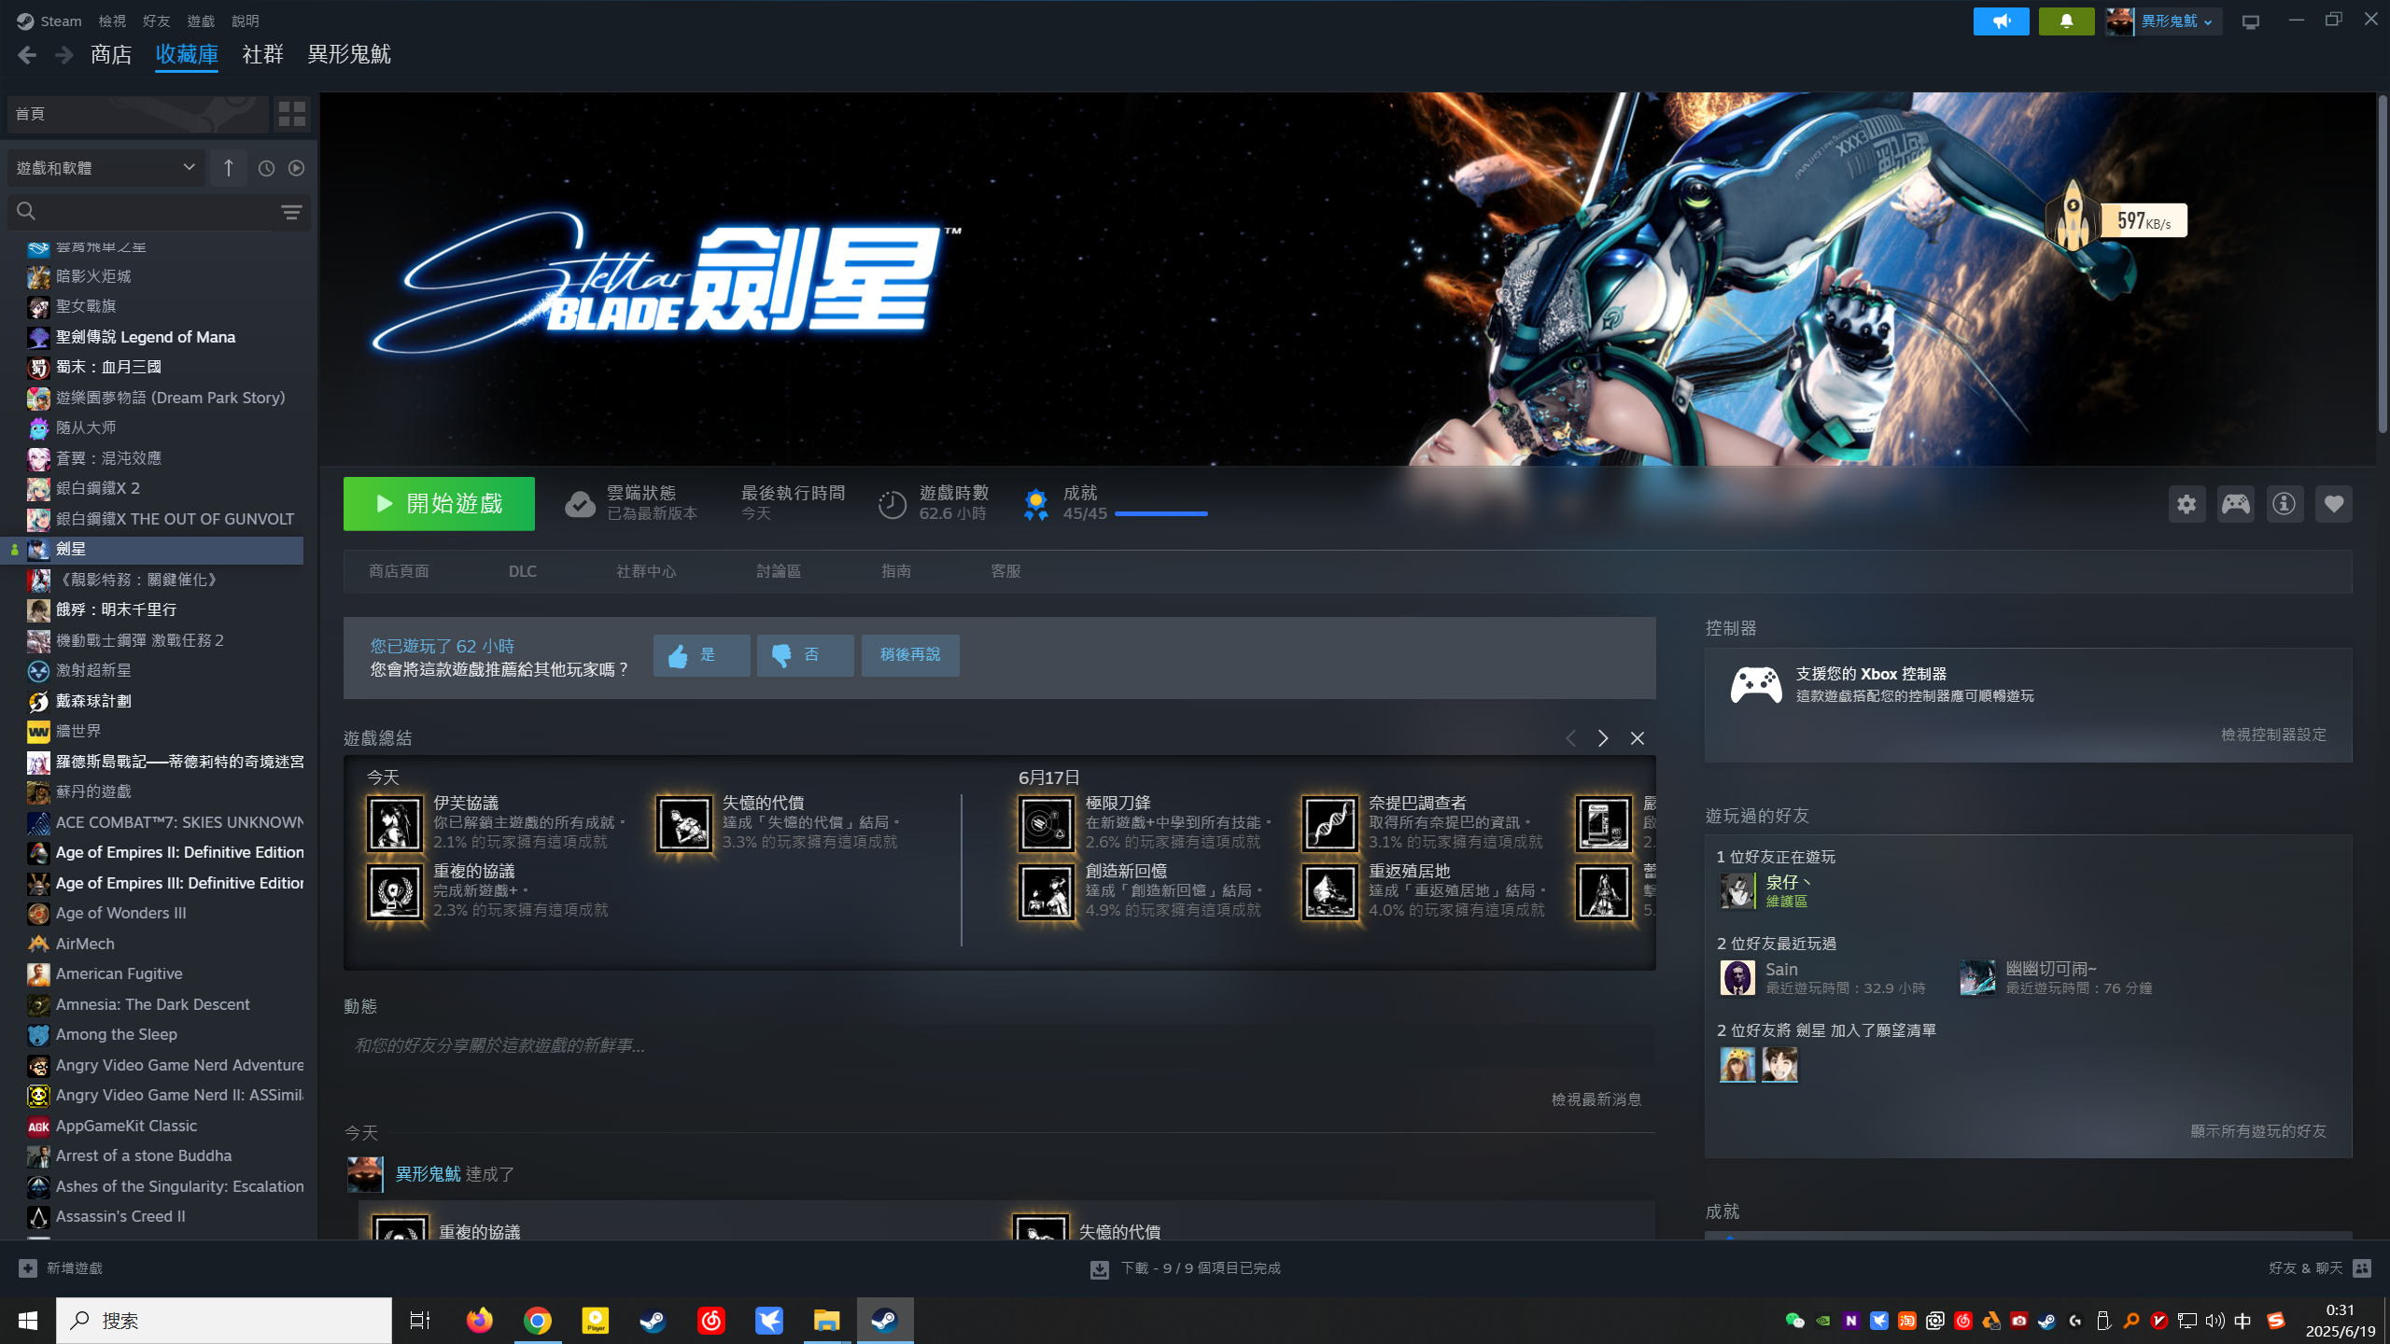Open the announcements megaphone button
Viewport: 2390px width, 1344px height.
2001,21
